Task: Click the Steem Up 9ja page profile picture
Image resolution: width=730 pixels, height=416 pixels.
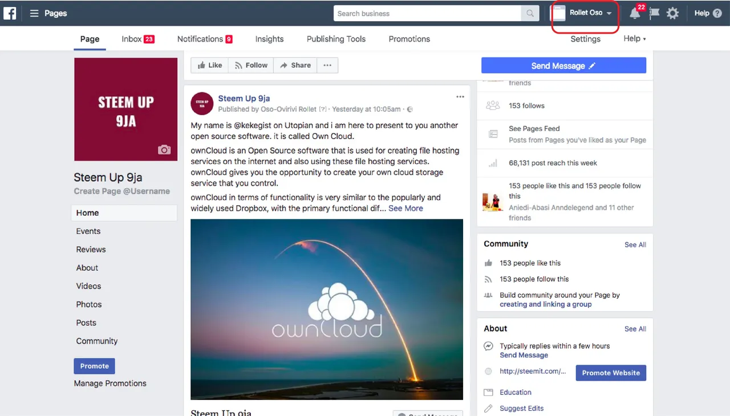Action: click(125, 109)
